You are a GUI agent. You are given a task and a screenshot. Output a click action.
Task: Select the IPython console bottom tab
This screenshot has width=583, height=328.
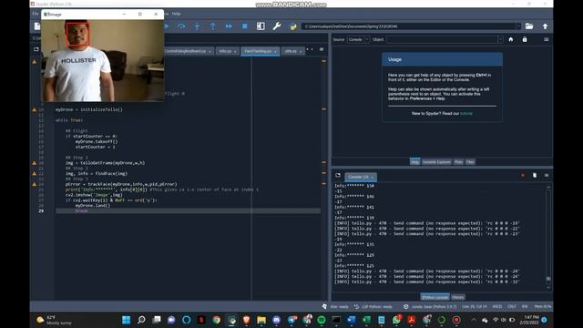(435, 297)
